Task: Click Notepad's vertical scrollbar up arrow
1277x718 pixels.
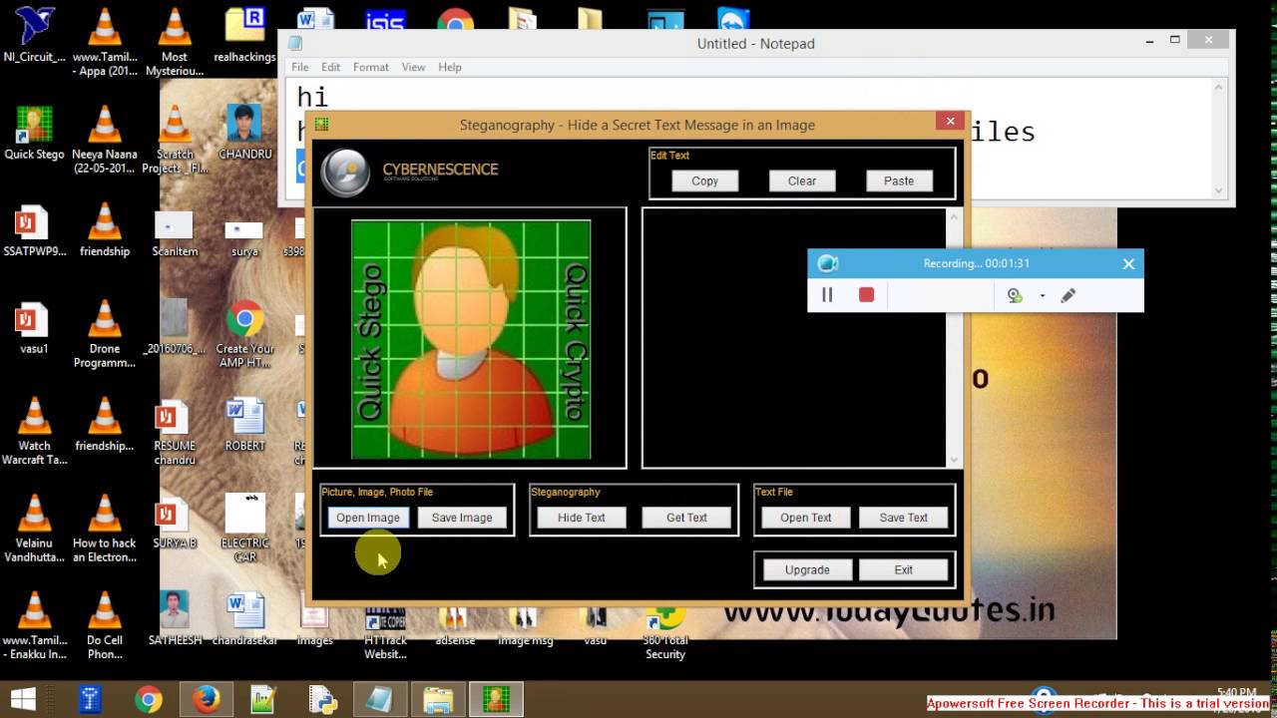Action: coord(1219,88)
